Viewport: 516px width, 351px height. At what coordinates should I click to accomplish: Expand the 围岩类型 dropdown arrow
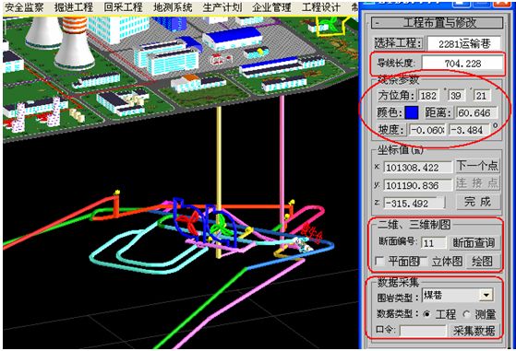(486, 295)
